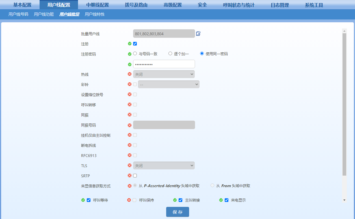Click the green check icon next to 注册

pyautogui.click(x=129, y=44)
